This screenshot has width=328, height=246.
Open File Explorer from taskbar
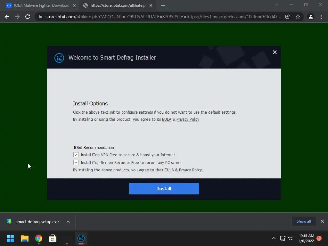(24, 238)
